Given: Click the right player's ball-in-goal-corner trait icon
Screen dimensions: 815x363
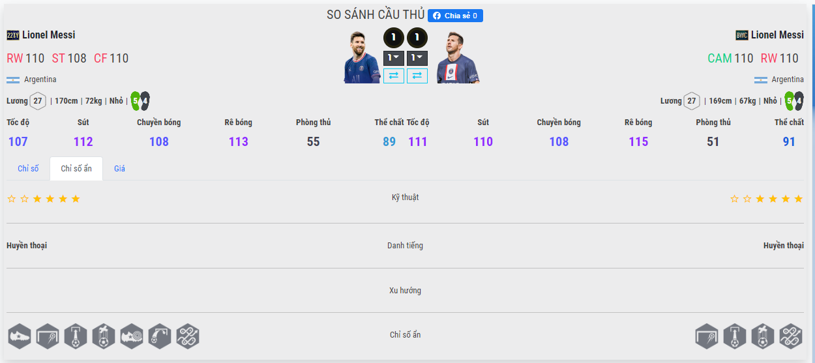Looking at the screenshot, I should click(x=707, y=336).
